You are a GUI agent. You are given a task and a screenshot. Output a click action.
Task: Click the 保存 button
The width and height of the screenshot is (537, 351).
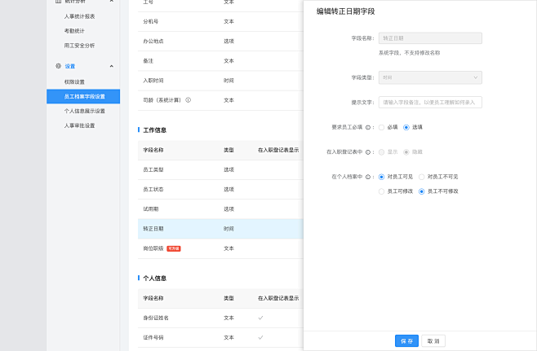pos(406,341)
